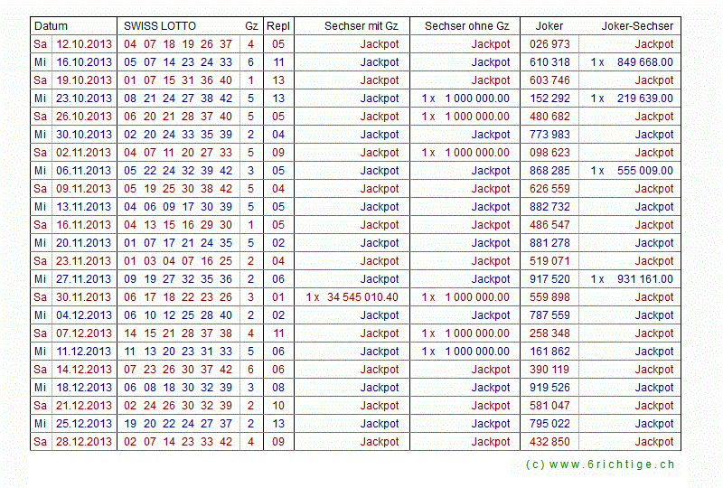
Task: Click Joker-Sechser prize 219 639.00
Action: (644, 99)
